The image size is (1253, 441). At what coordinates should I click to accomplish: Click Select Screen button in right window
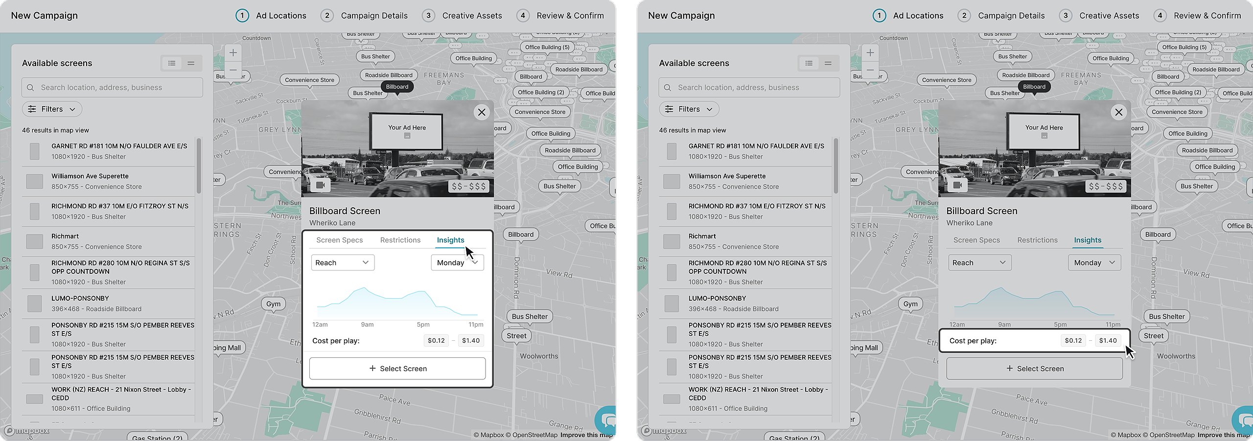point(1035,369)
